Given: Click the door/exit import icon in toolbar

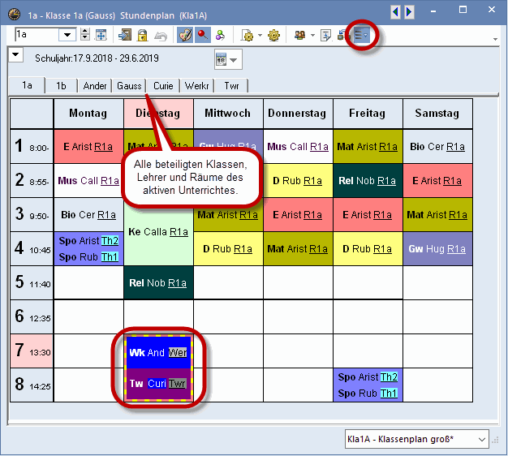Looking at the screenshot, I should pyautogui.click(x=125, y=35).
